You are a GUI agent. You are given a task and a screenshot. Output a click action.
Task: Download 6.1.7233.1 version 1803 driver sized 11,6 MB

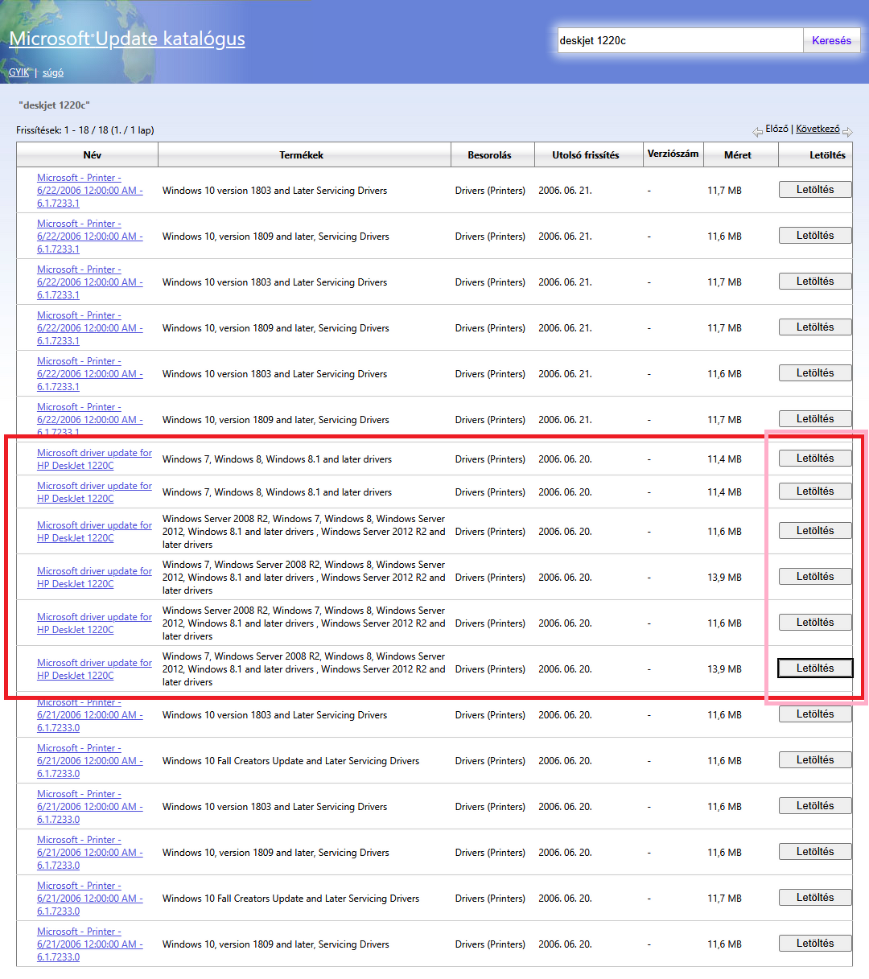point(815,373)
